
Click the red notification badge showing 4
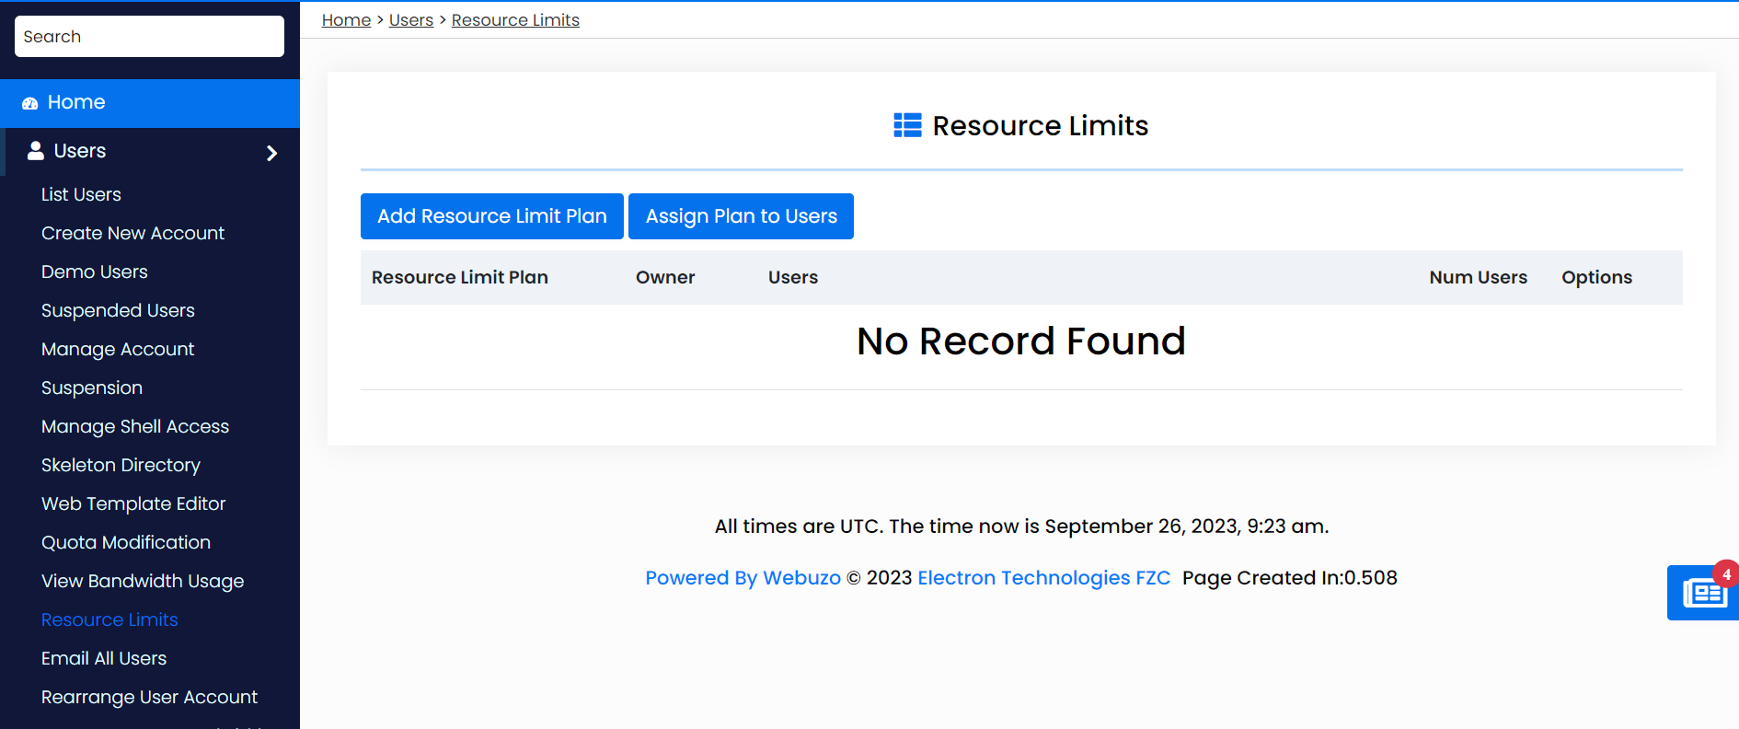[1726, 574]
